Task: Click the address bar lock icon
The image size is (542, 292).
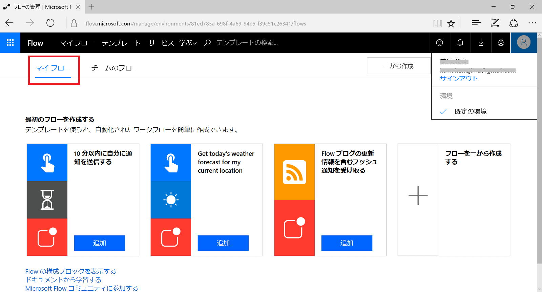Action: click(74, 23)
